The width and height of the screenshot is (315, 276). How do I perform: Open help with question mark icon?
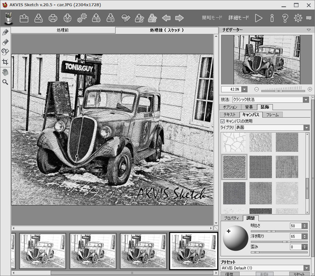pyautogui.click(x=285, y=18)
